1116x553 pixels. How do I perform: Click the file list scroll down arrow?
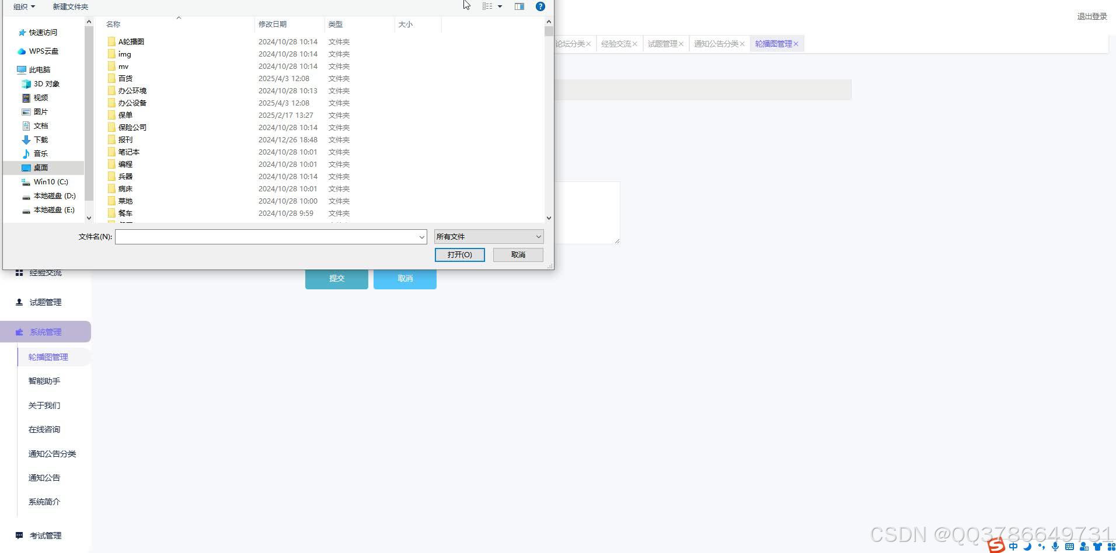tap(549, 218)
